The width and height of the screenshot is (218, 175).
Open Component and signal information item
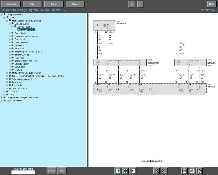point(23,98)
